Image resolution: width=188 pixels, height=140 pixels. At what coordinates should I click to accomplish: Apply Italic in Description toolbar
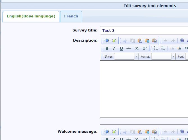point(114,48)
